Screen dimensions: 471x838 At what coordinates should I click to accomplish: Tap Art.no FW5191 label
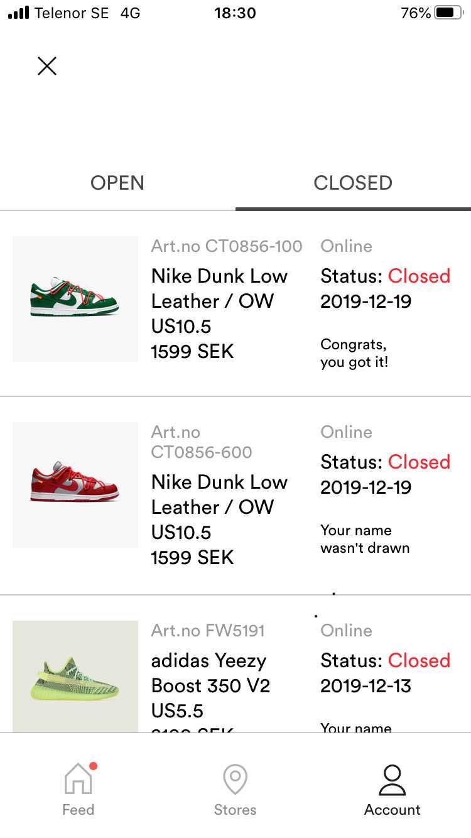pyautogui.click(x=208, y=631)
